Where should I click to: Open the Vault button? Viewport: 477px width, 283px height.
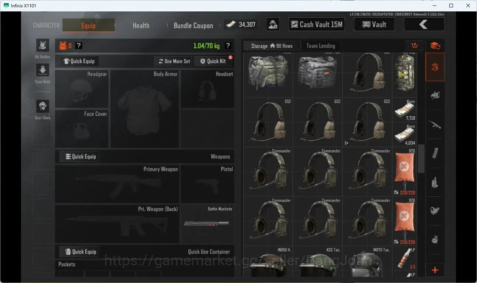click(x=374, y=25)
